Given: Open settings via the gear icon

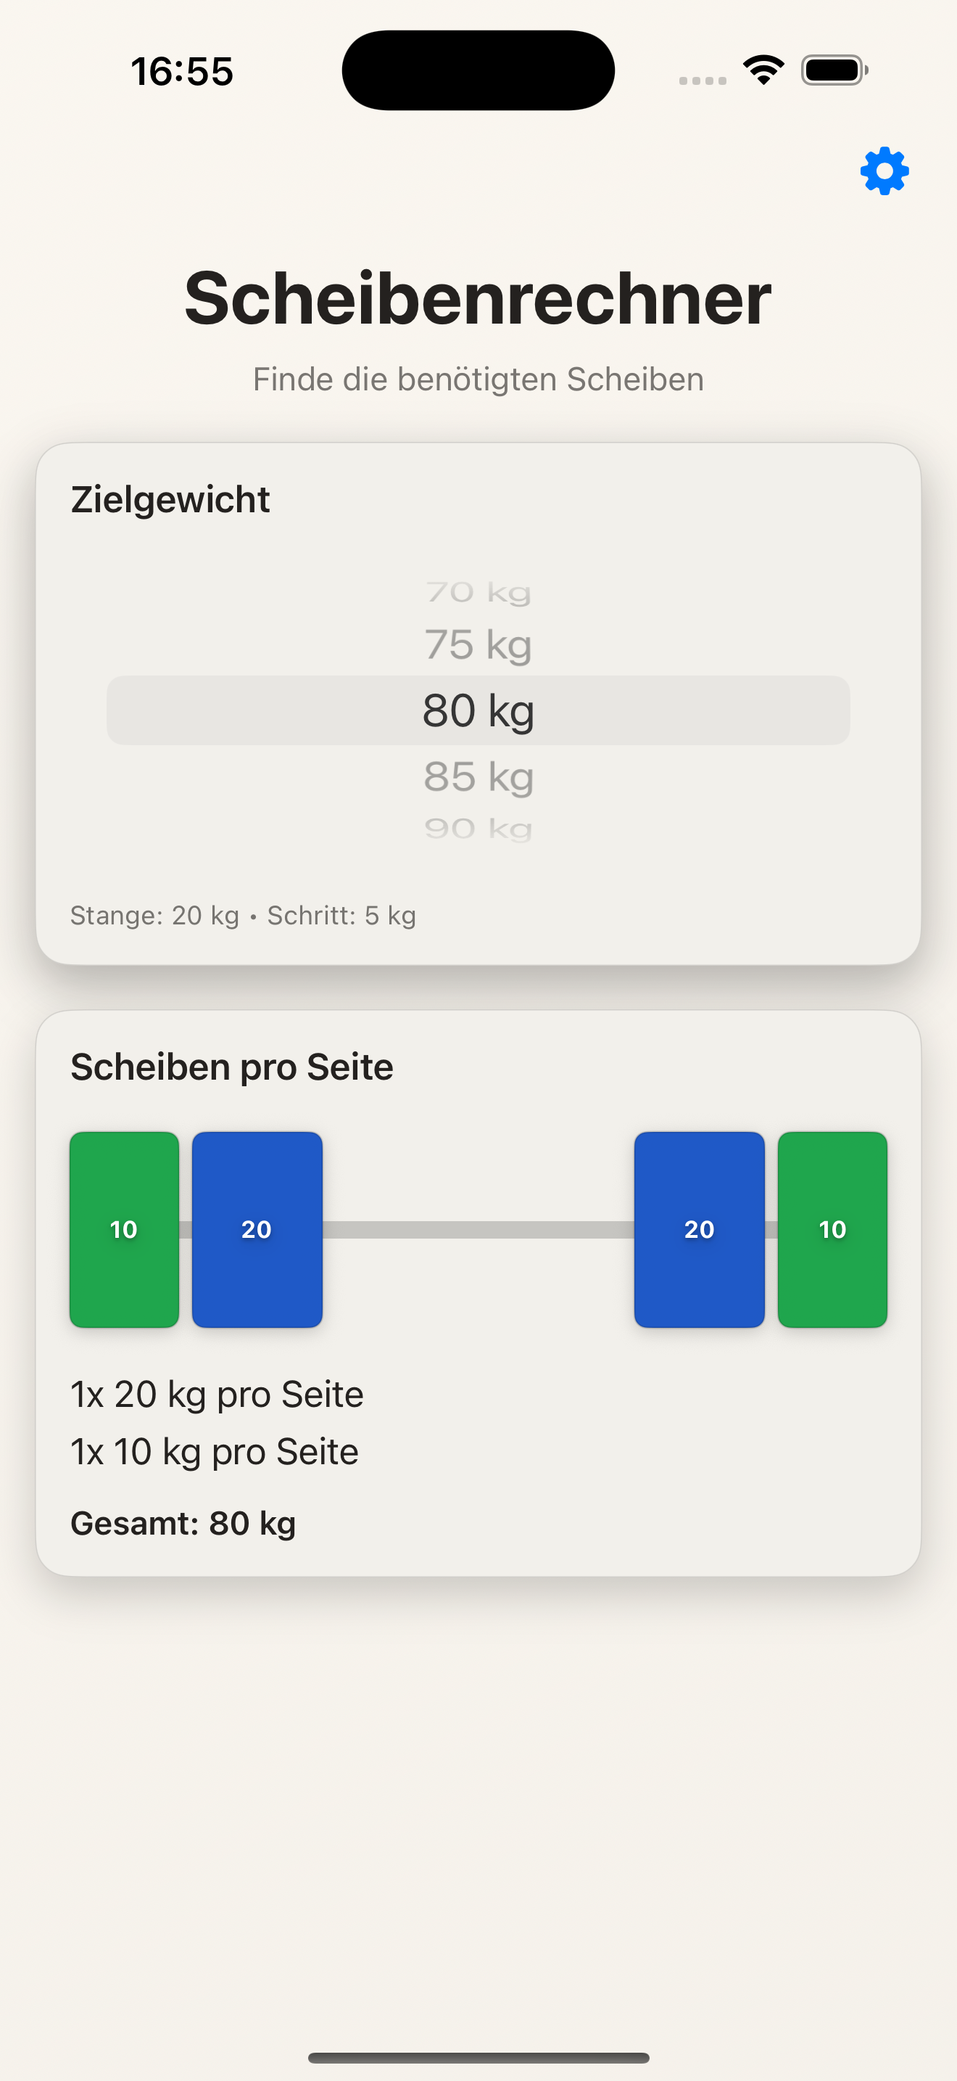Looking at the screenshot, I should click(x=884, y=171).
